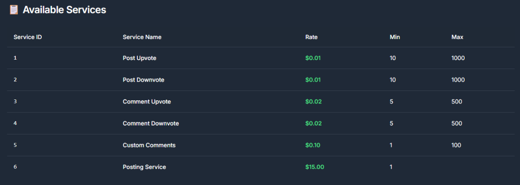The height and width of the screenshot is (185, 520).
Task: Click the $0.10 rate value
Action: pos(313,145)
